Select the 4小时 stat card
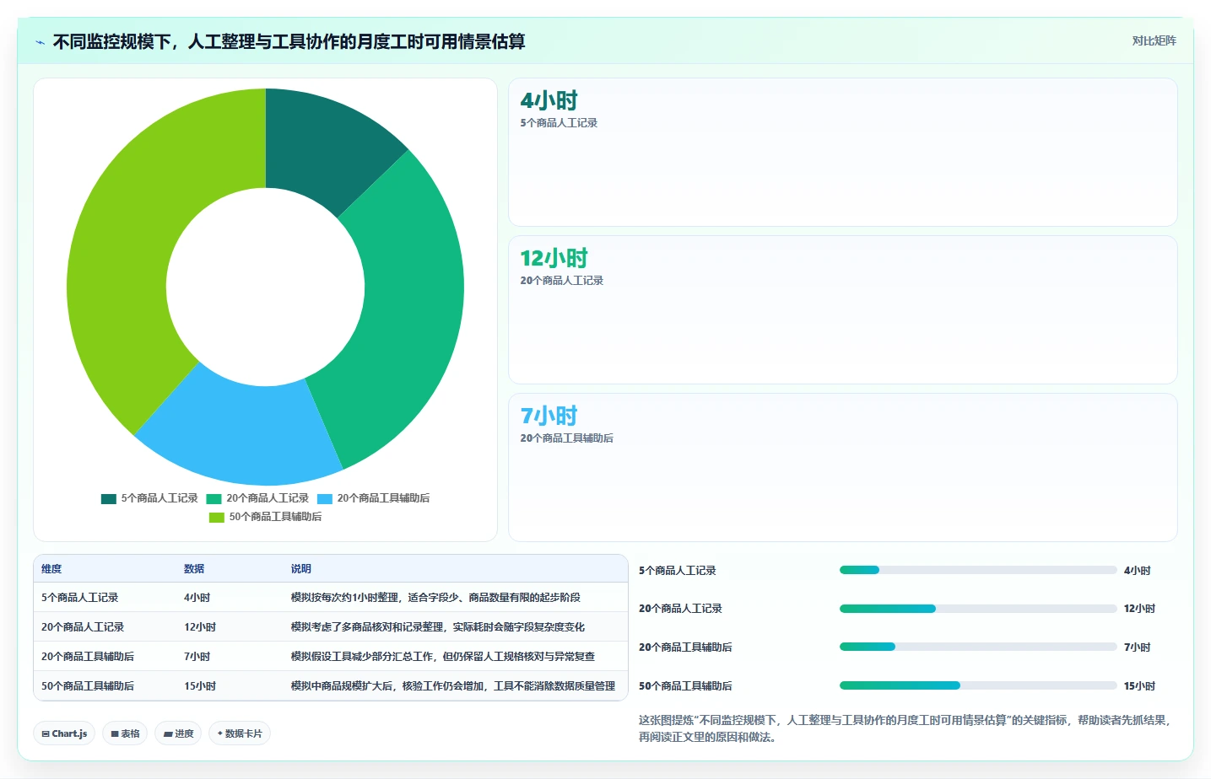 [842, 153]
